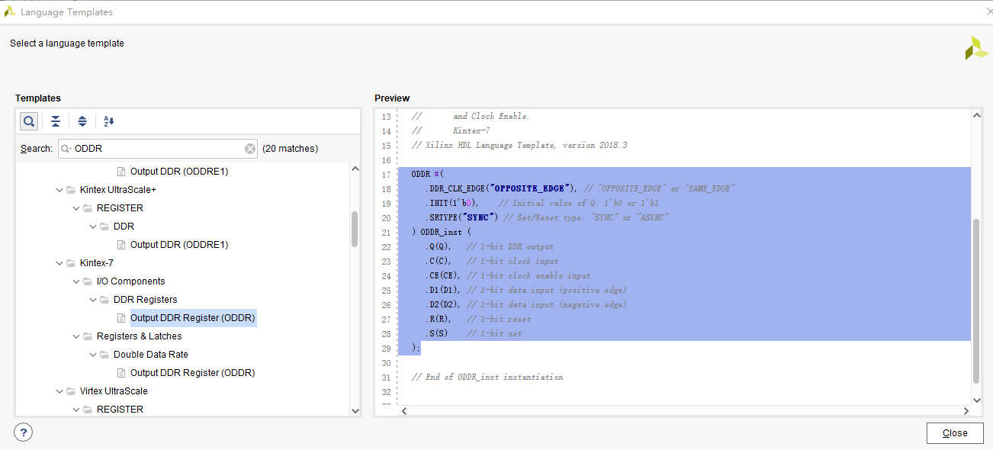Collapse the Double Data Rate chevron
The width and height of the screenshot is (993, 450).
[x=93, y=355]
